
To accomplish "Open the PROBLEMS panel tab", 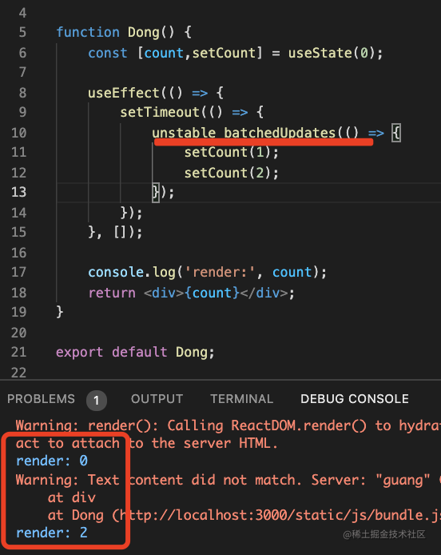I will pyautogui.click(x=41, y=399).
